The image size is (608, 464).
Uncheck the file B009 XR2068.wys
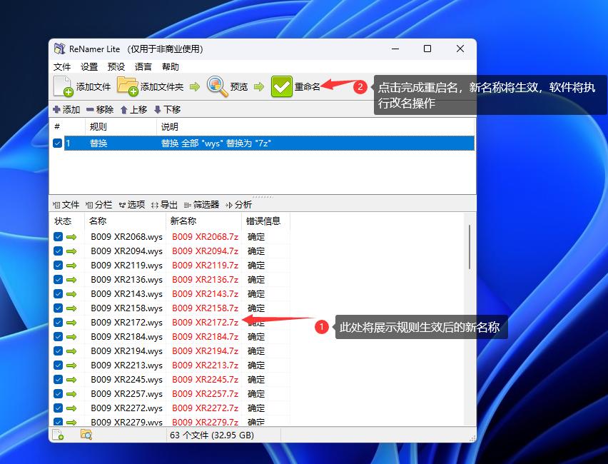click(x=59, y=237)
